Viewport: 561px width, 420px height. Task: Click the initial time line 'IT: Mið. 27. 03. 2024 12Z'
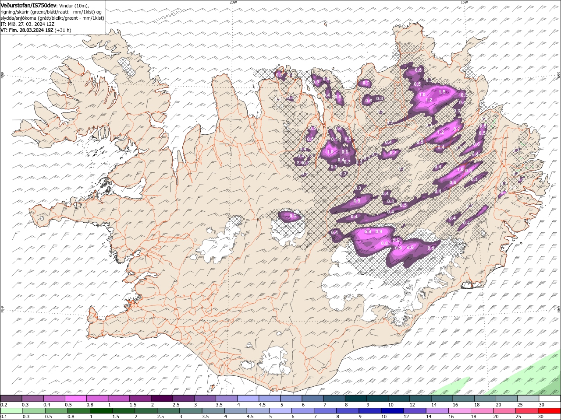pyautogui.click(x=27, y=24)
